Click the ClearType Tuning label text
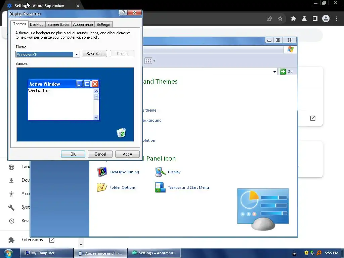 click(124, 172)
